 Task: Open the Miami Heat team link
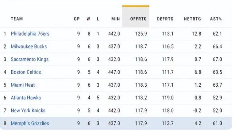(23, 85)
